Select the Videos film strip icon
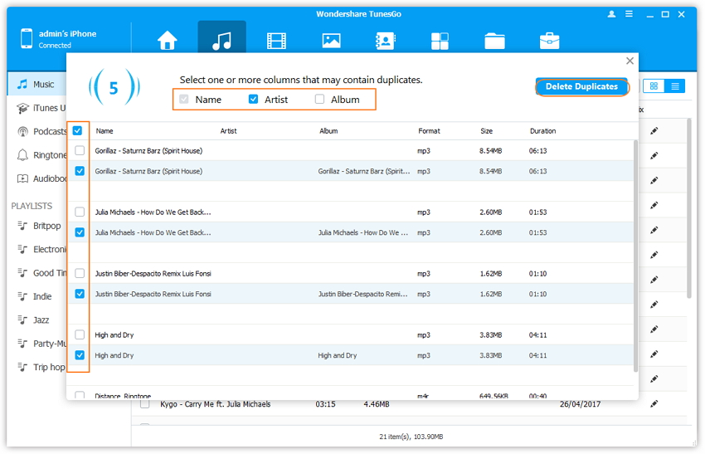Image resolution: width=705 pixels, height=454 pixels. (x=276, y=41)
